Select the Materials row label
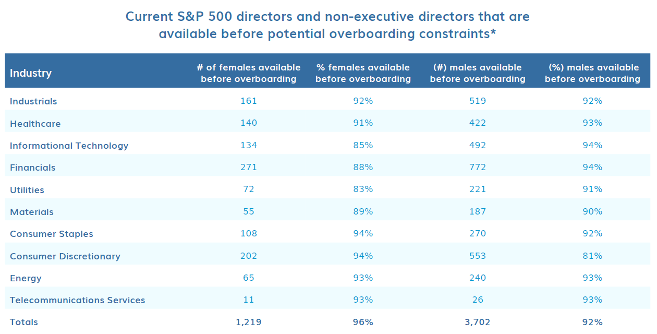 32,212
